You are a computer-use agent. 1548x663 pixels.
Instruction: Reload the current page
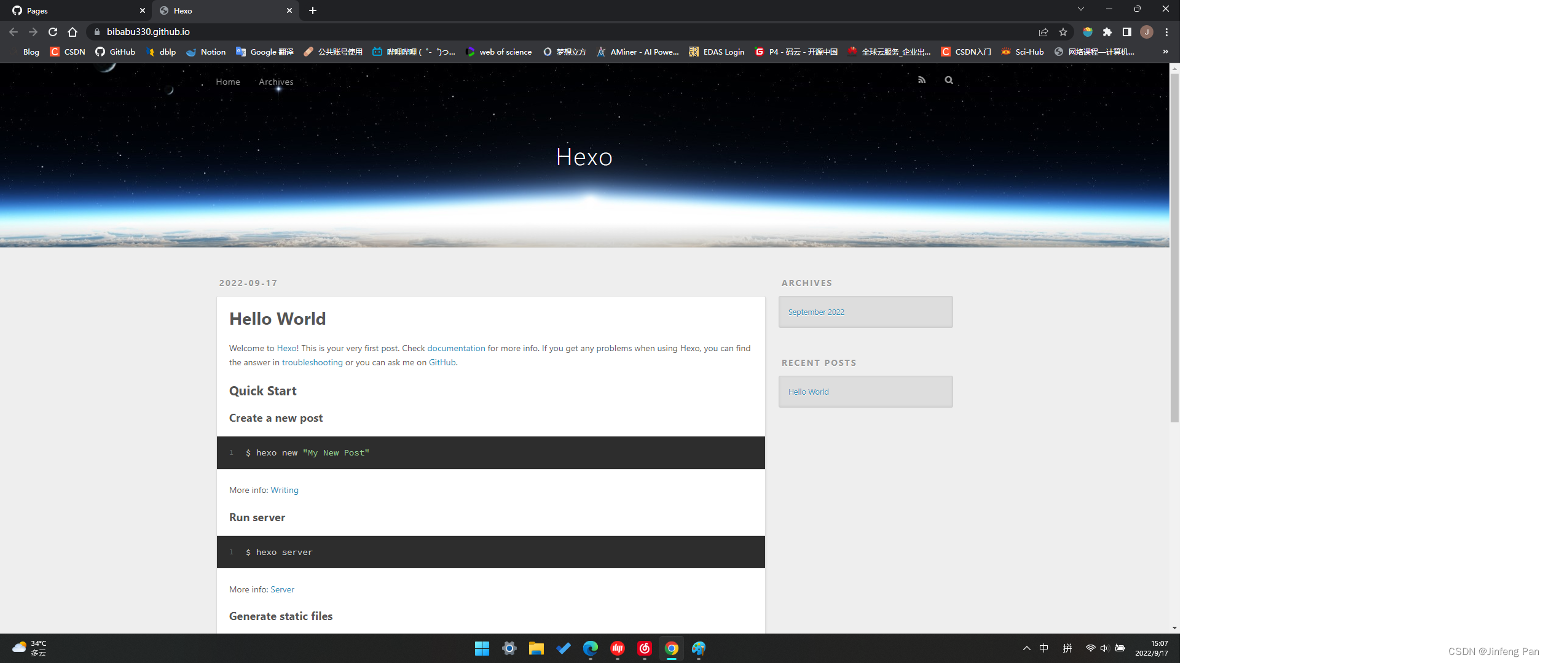(53, 32)
